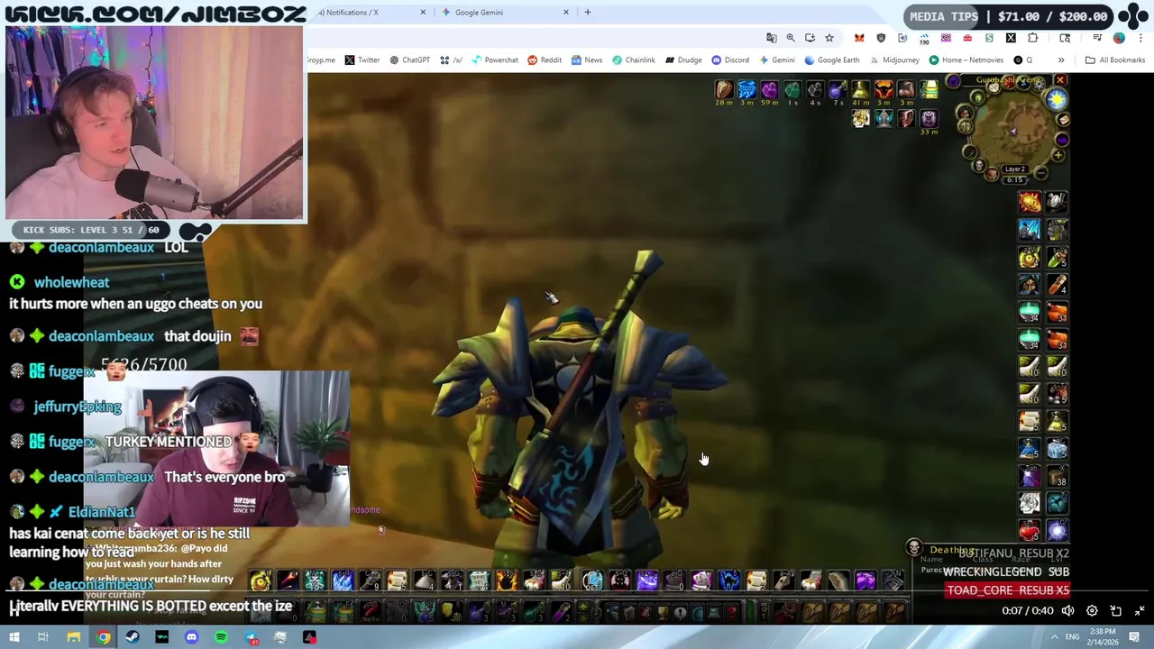The image size is (1154, 649).
Task: Click the X above the game minimap
Action: 1060,81
